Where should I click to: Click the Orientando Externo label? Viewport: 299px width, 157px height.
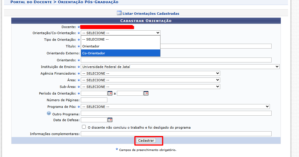(63, 53)
